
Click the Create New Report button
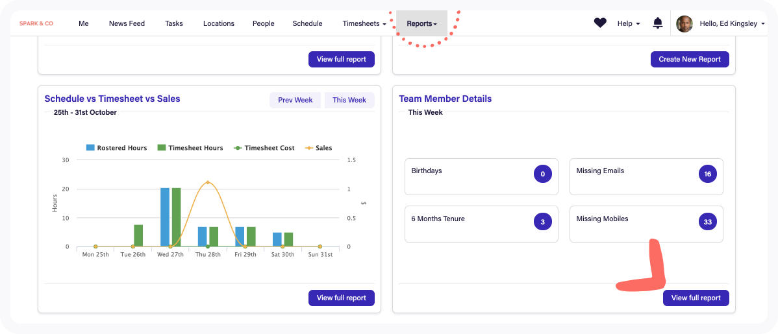tap(690, 59)
